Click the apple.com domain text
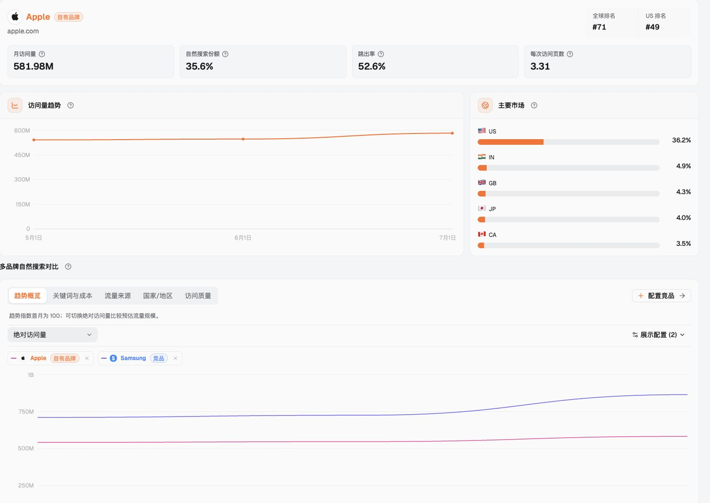Screen dimensions: 710x503 (x=23, y=31)
